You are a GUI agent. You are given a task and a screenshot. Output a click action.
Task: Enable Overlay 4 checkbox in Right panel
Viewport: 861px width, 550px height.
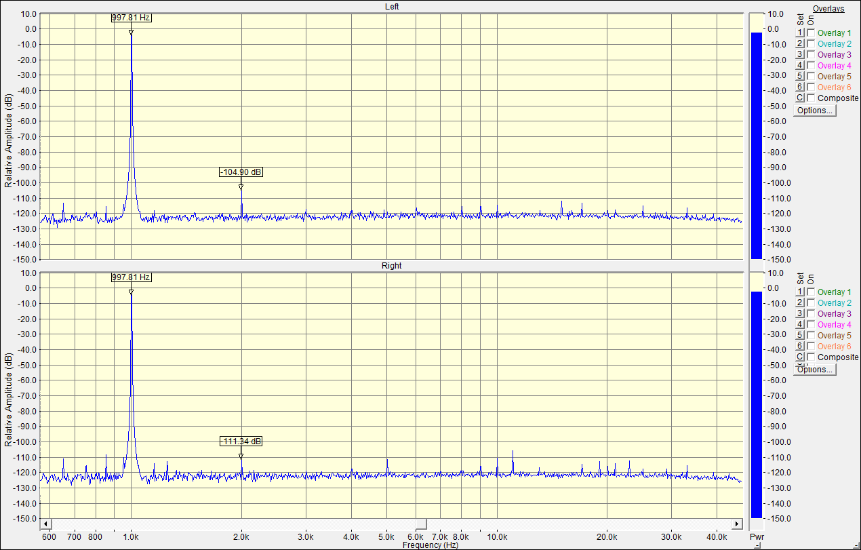[x=812, y=324]
